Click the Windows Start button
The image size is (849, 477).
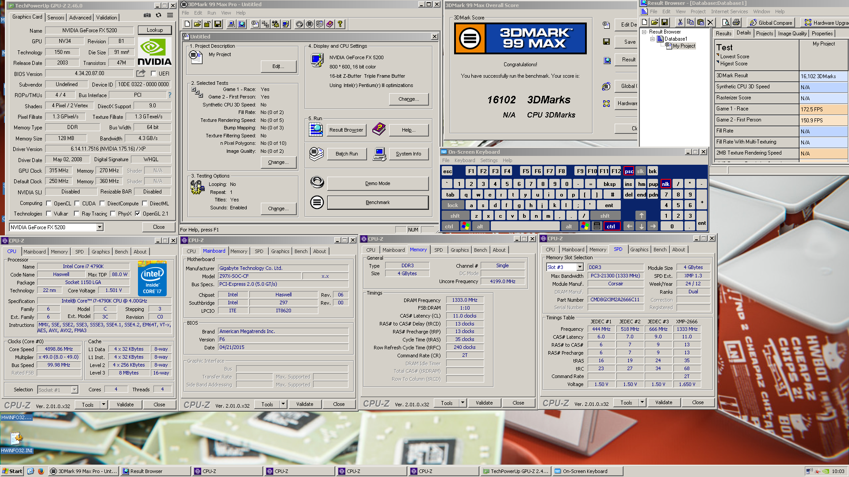click(x=12, y=471)
